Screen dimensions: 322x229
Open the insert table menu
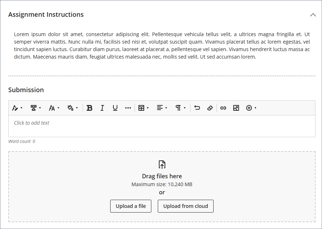143,108
